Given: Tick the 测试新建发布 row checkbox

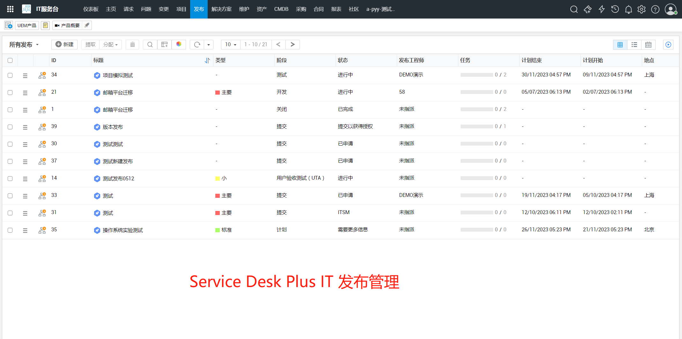Looking at the screenshot, I should (x=10, y=162).
